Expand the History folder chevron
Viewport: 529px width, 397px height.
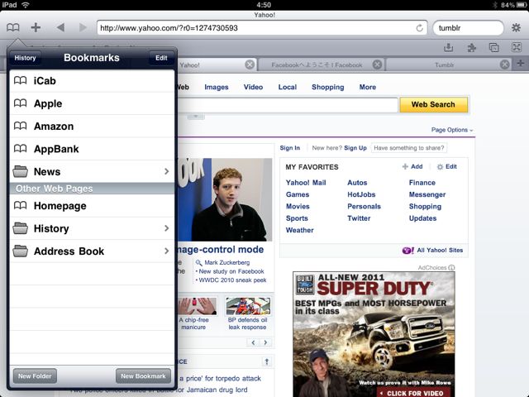(x=166, y=228)
